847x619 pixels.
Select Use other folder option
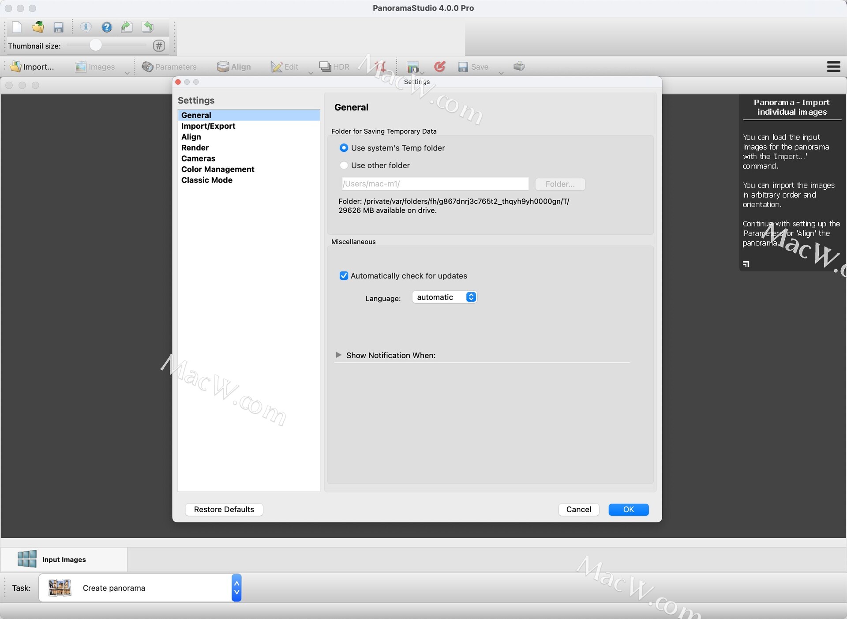(x=375, y=165)
